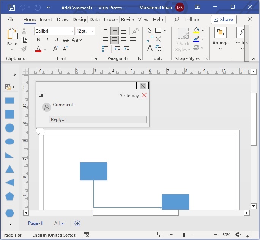This screenshot has width=260, height=240.
Task: Select the Pointer Tool in Tools group
Action: click(150, 30)
